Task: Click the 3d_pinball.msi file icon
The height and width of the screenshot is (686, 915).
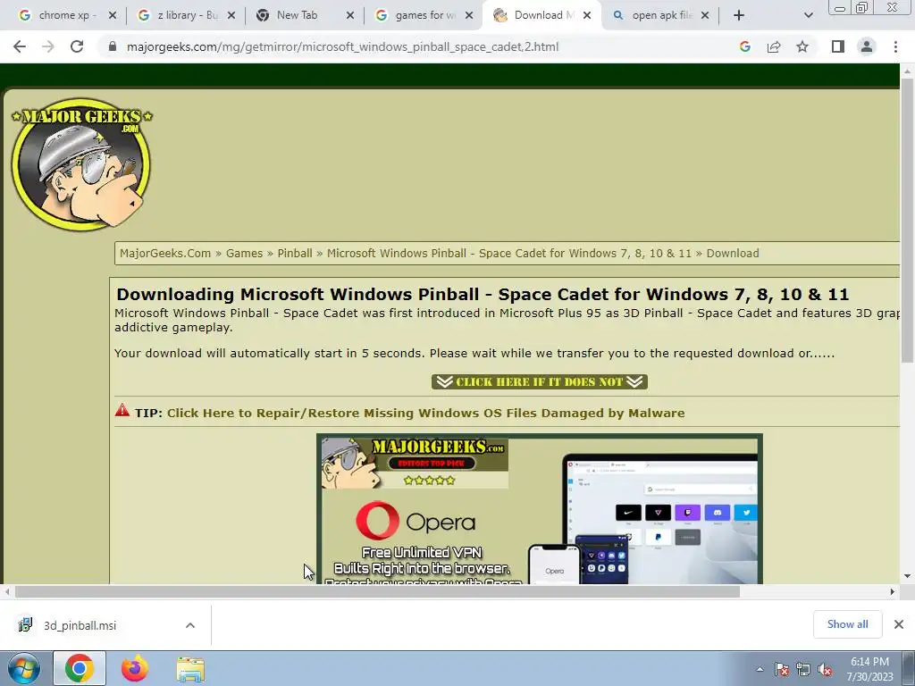Action: [x=25, y=624]
